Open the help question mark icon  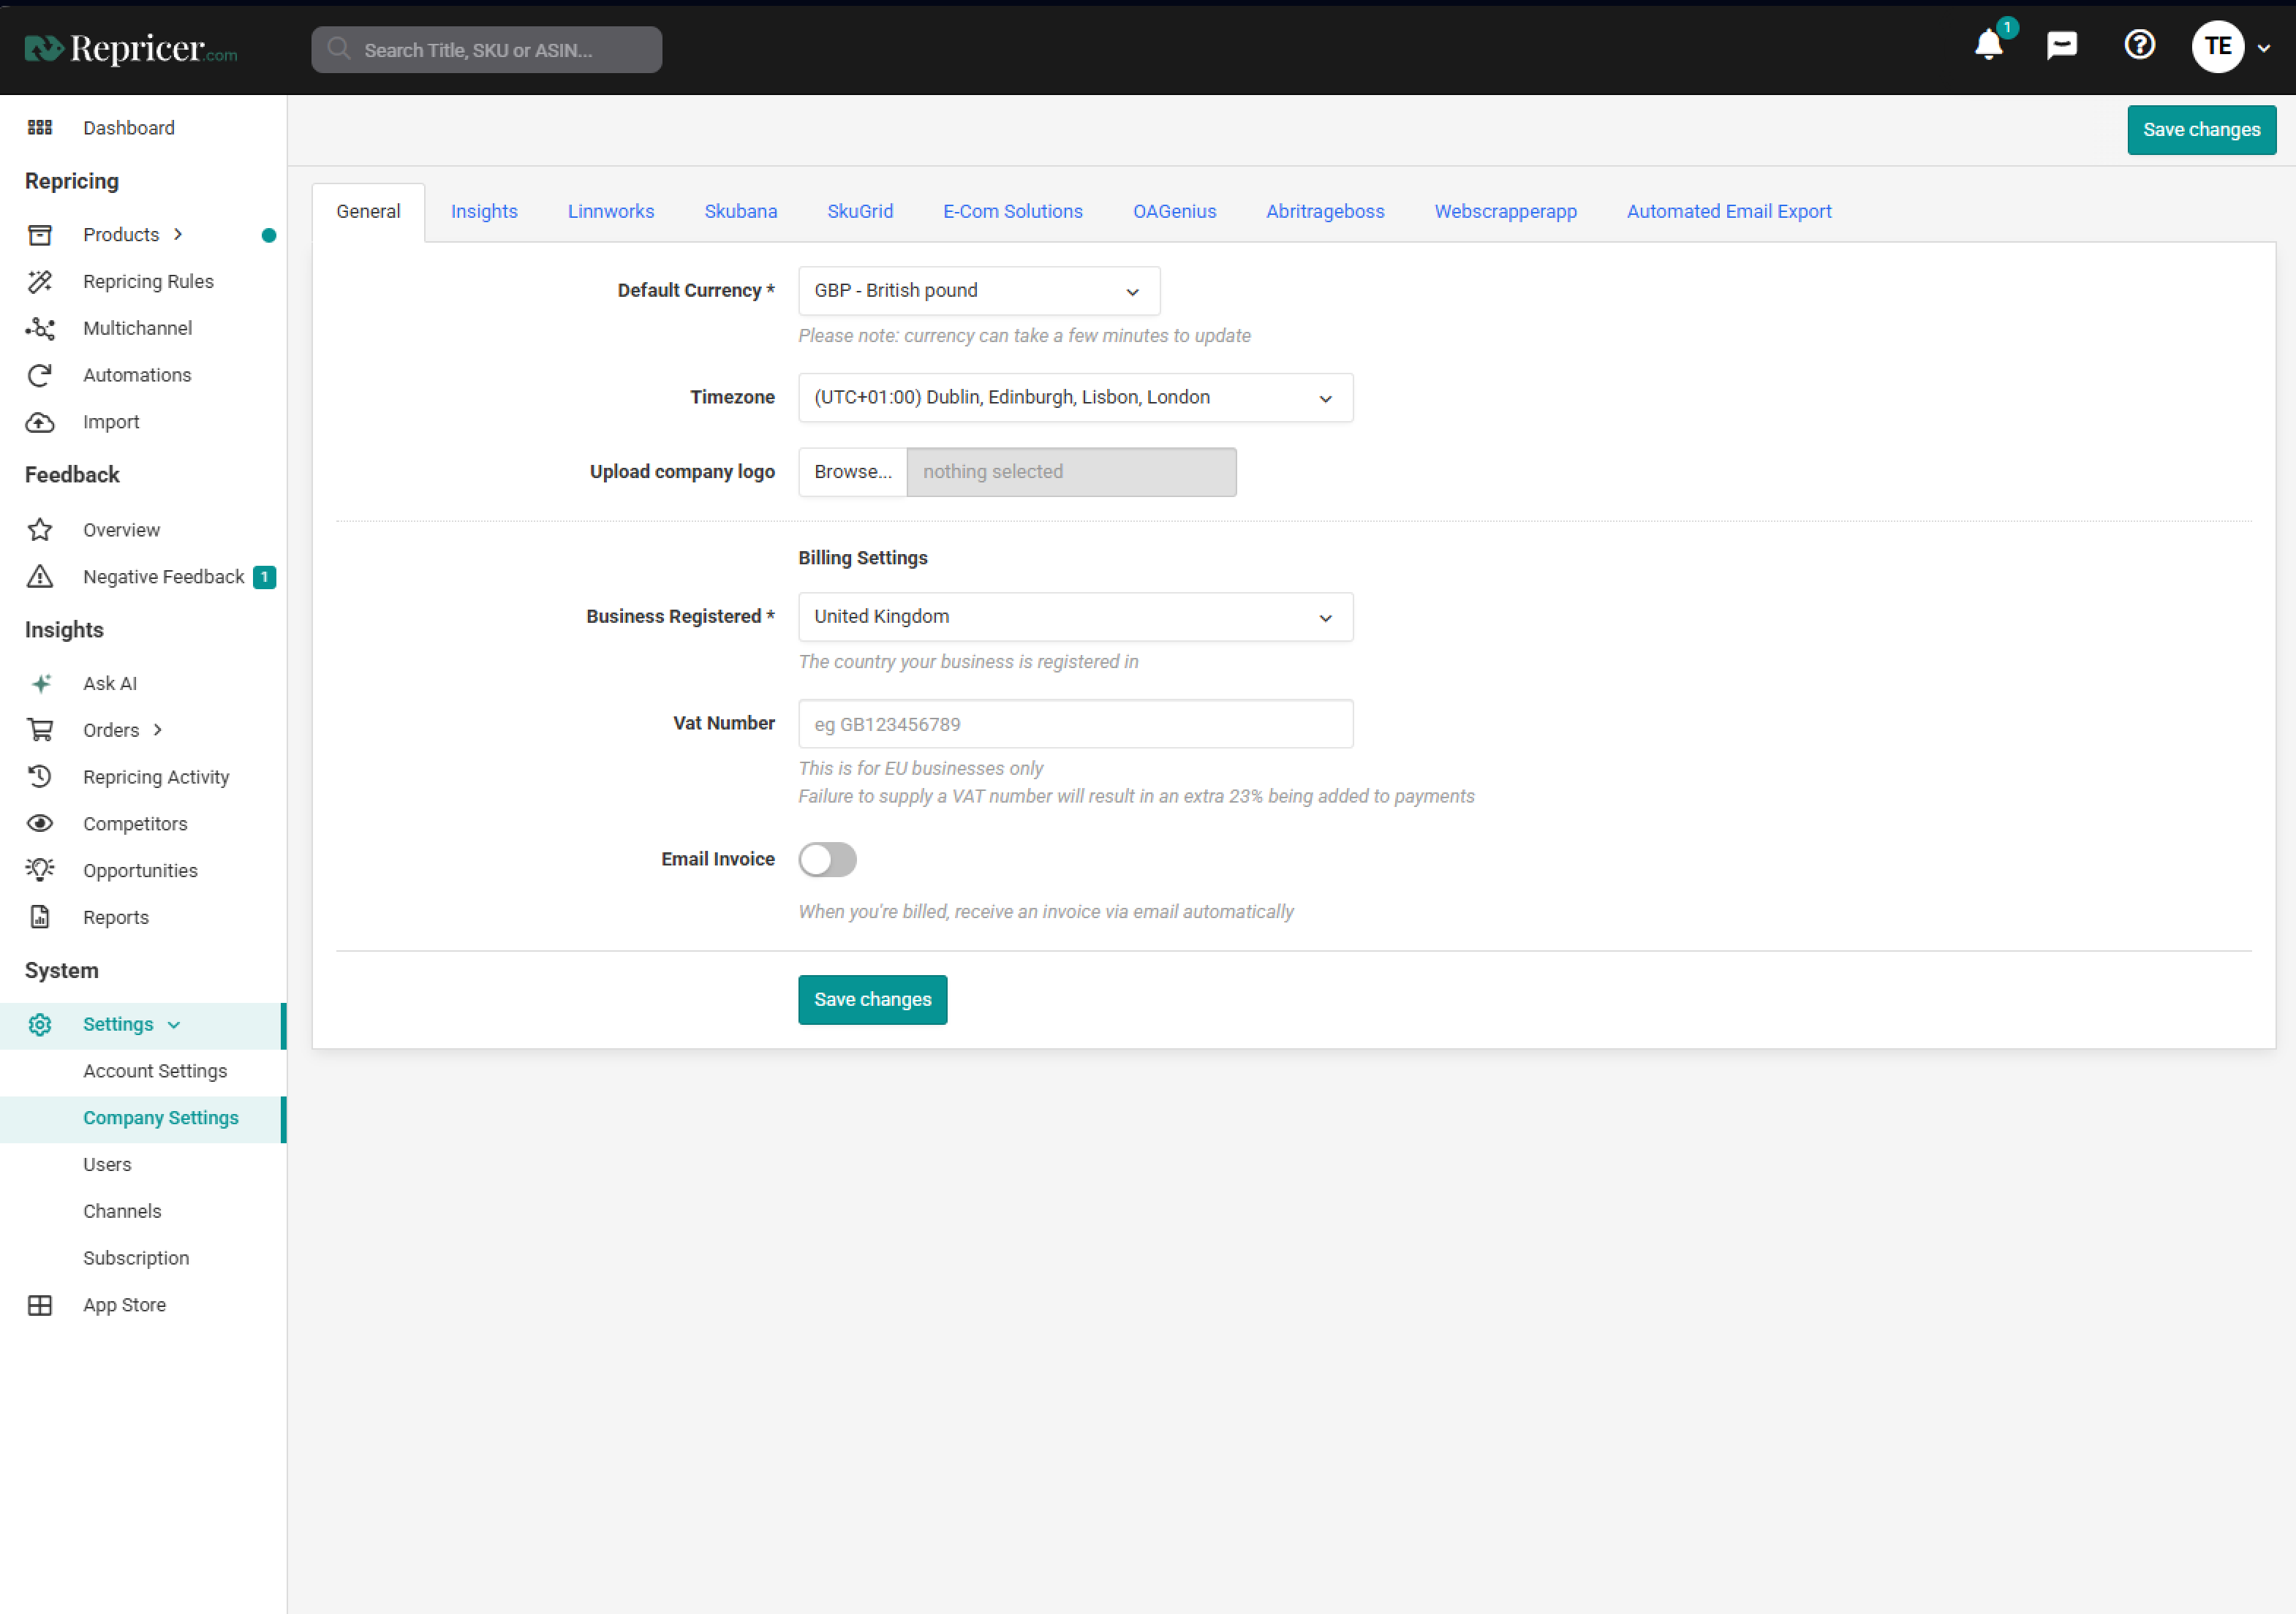tap(2139, 45)
